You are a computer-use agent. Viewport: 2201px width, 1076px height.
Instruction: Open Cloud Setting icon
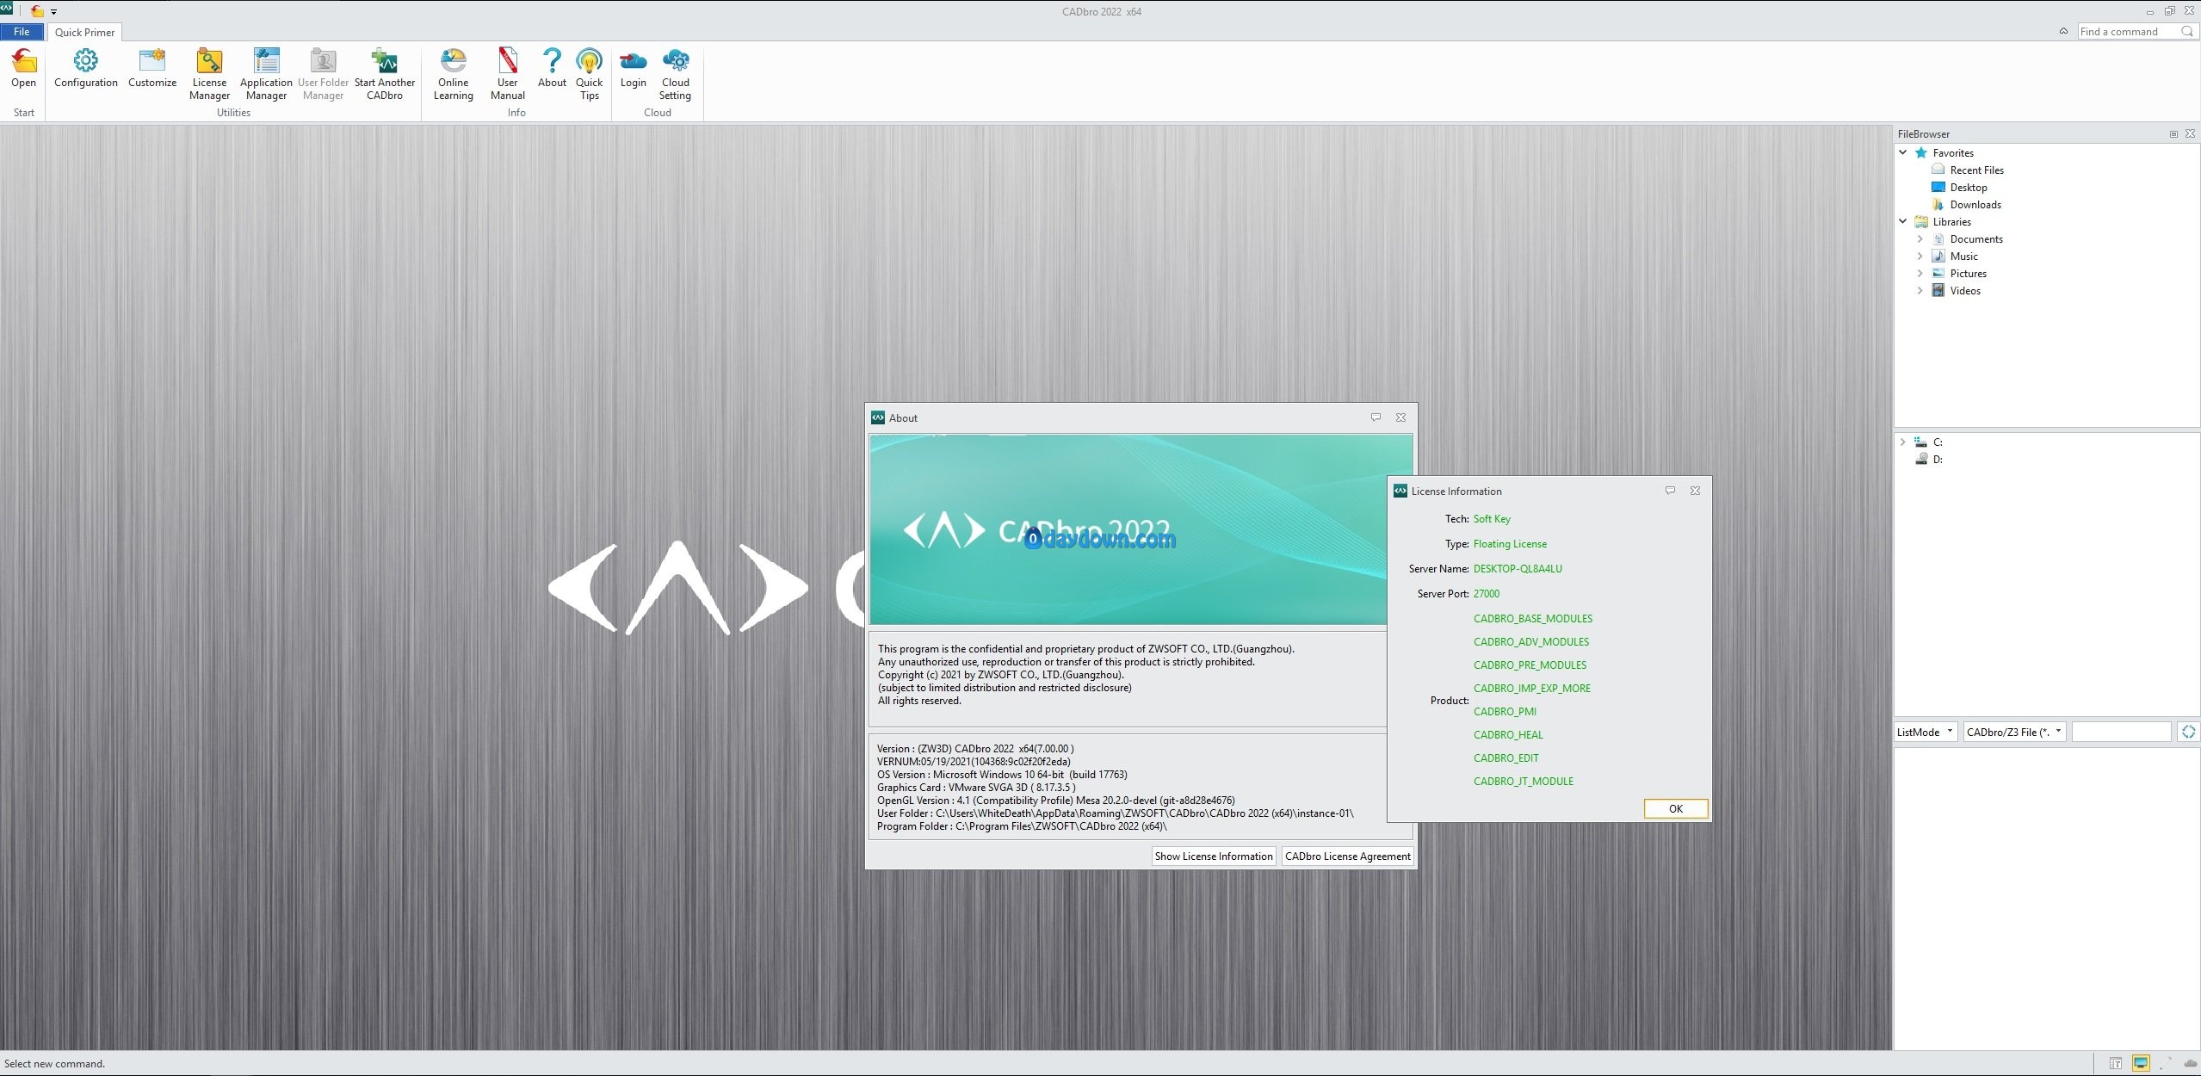click(x=675, y=62)
